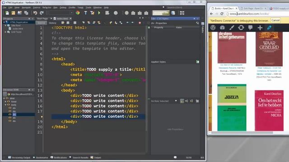Select the highlighted div node in Browser DOM
The height and width of the screenshot is (162, 289).
pos(14,114)
